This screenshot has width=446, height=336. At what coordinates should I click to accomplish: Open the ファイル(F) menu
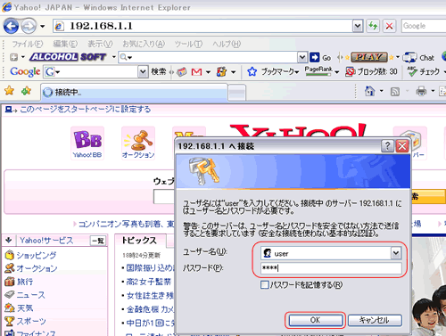point(27,44)
